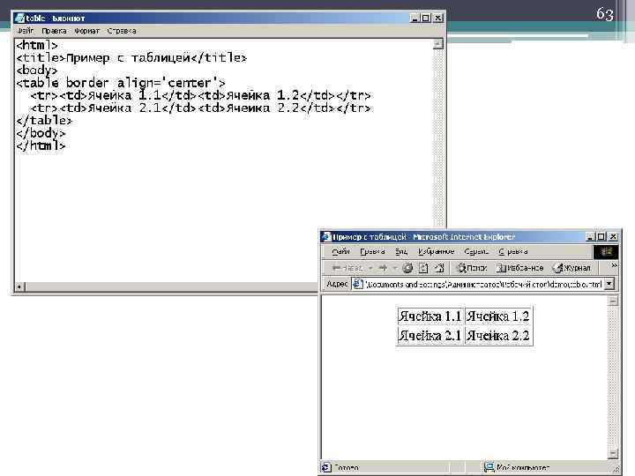Expand the toolbar overflow chevron in Internet Explorer
Viewport: 635px width, 476px height.
pyautogui.click(x=614, y=265)
